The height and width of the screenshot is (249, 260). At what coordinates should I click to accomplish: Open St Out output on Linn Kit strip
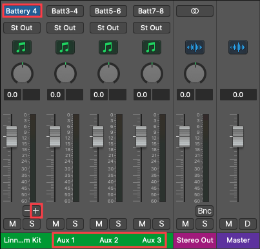[22, 28]
